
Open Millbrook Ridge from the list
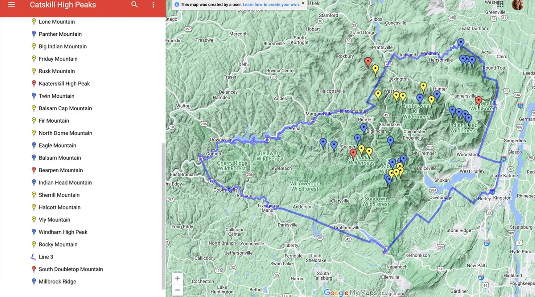[x=57, y=282]
